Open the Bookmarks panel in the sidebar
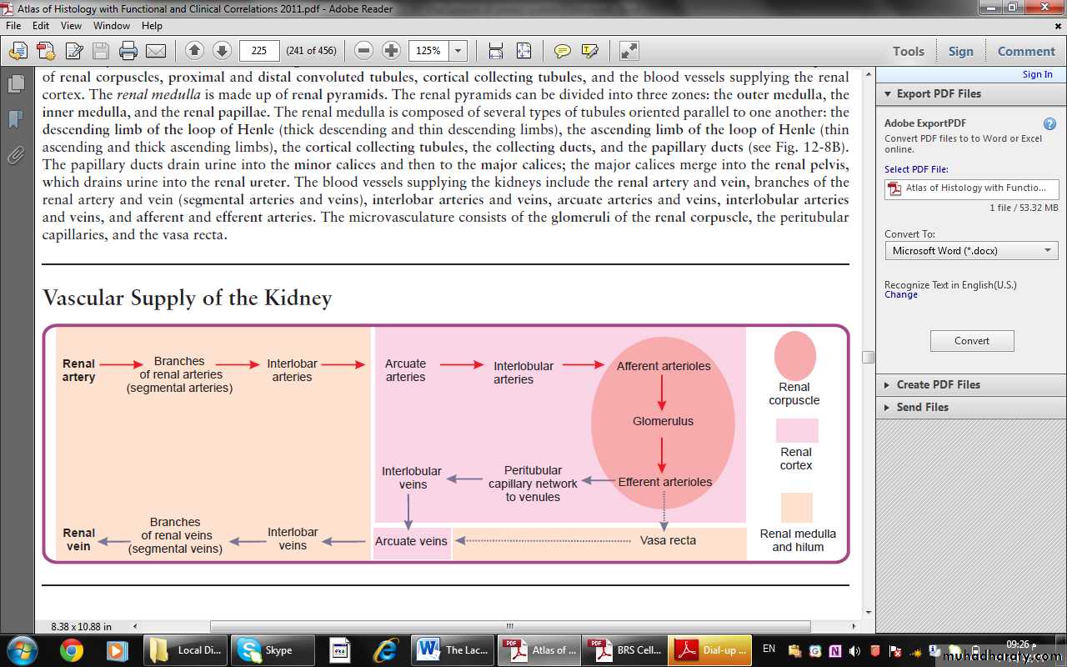Image resolution: width=1067 pixels, height=667 pixels. [15, 119]
